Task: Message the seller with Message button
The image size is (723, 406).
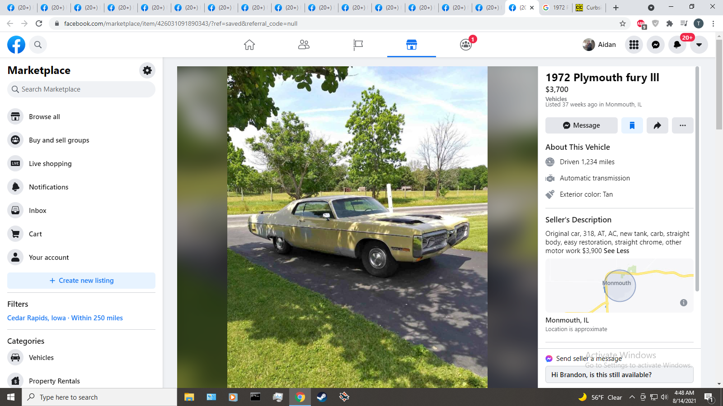Action: click(582, 125)
